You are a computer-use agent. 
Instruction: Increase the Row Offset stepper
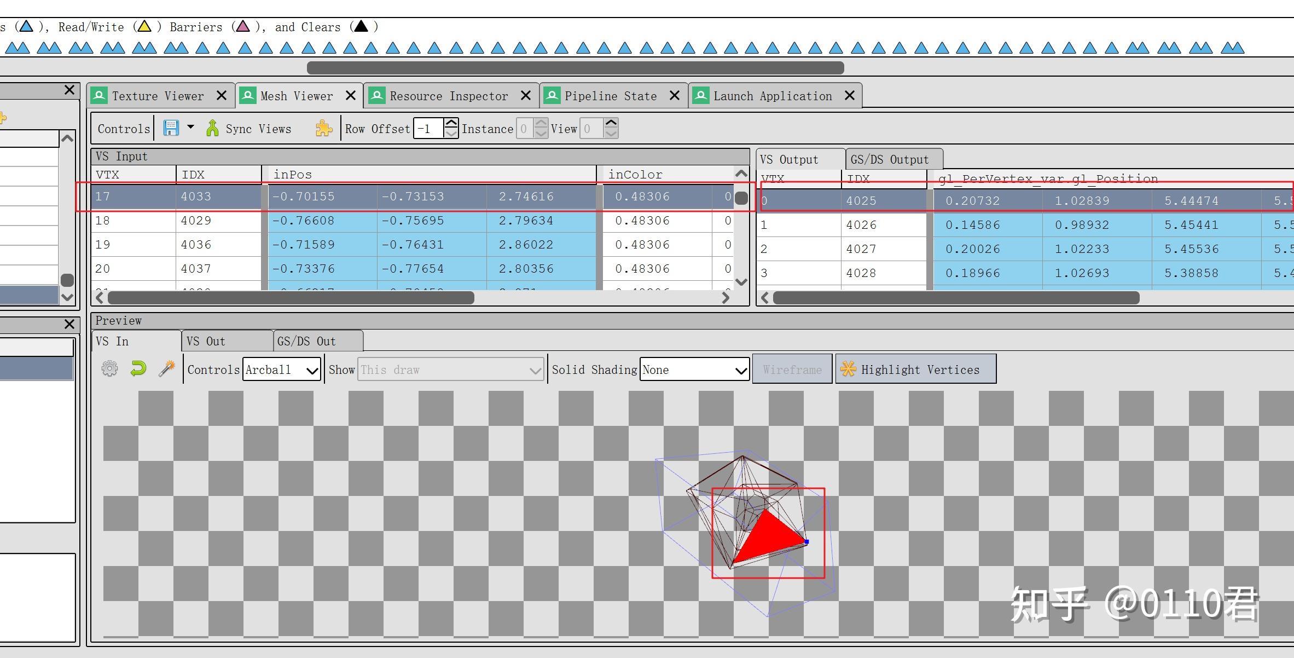tap(451, 124)
